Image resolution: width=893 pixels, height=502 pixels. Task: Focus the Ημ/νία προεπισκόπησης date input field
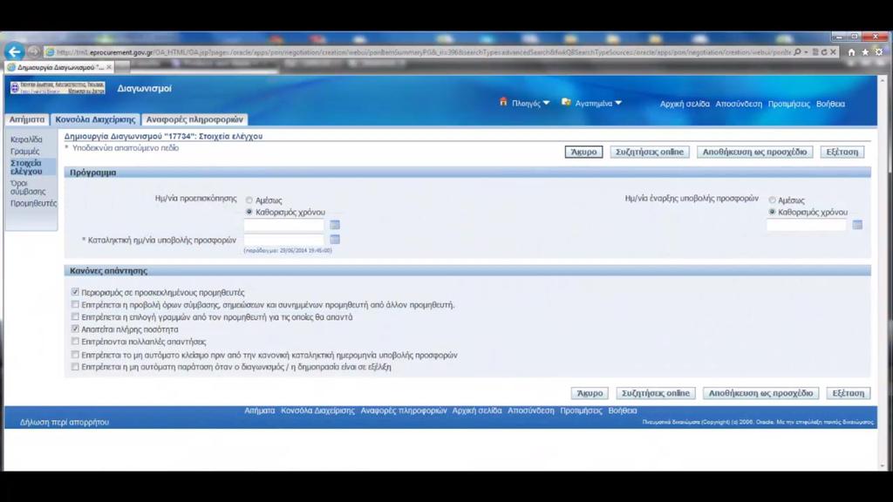pyautogui.click(x=283, y=225)
